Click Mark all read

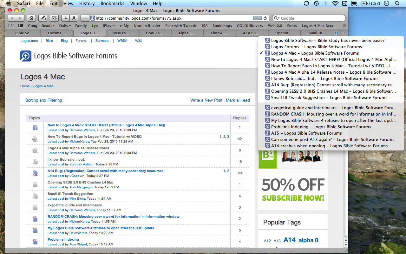pos(238,100)
